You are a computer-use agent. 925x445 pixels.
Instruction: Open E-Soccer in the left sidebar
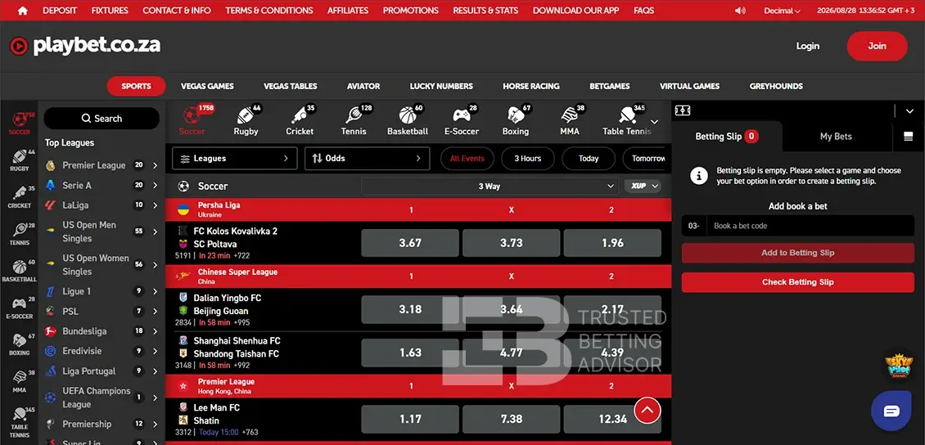click(x=20, y=308)
